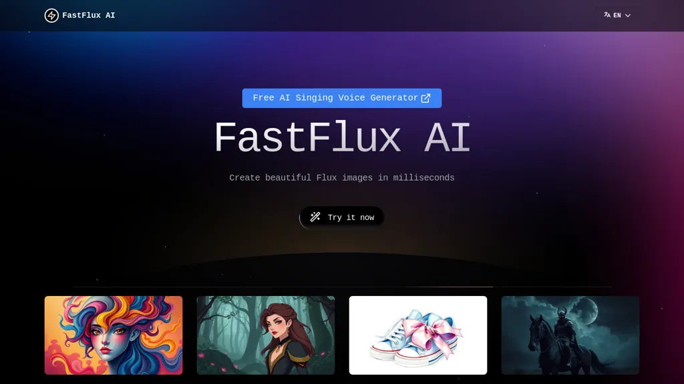Open the colorful-haired woman thumbnail
This screenshot has width=684, height=384.
tap(114, 335)
